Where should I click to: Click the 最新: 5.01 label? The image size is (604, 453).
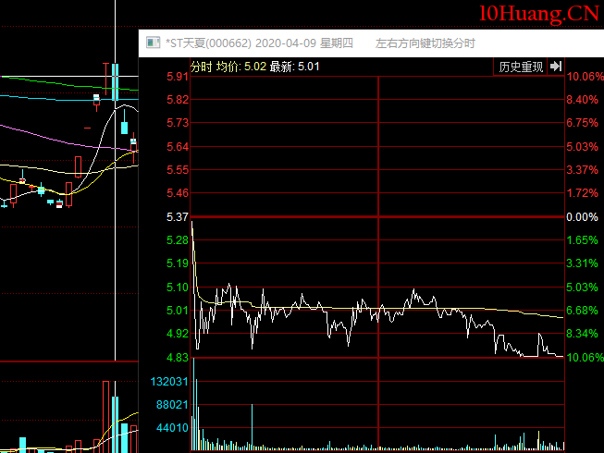point(295,67)
